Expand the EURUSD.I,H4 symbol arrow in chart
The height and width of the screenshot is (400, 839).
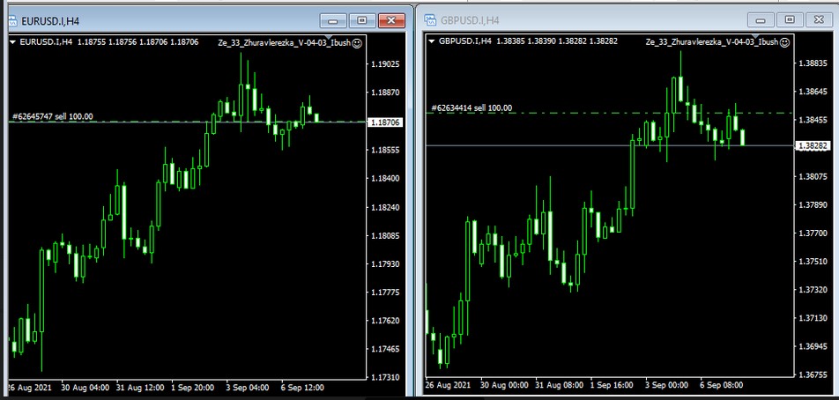point(12,41)
